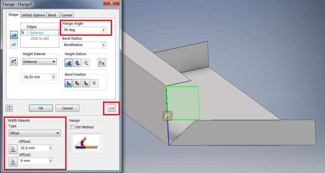Image resolution: width=325 pixels, height=173 pixels.
Task: Select the second Height Datum bend icon
Action: 77,63
